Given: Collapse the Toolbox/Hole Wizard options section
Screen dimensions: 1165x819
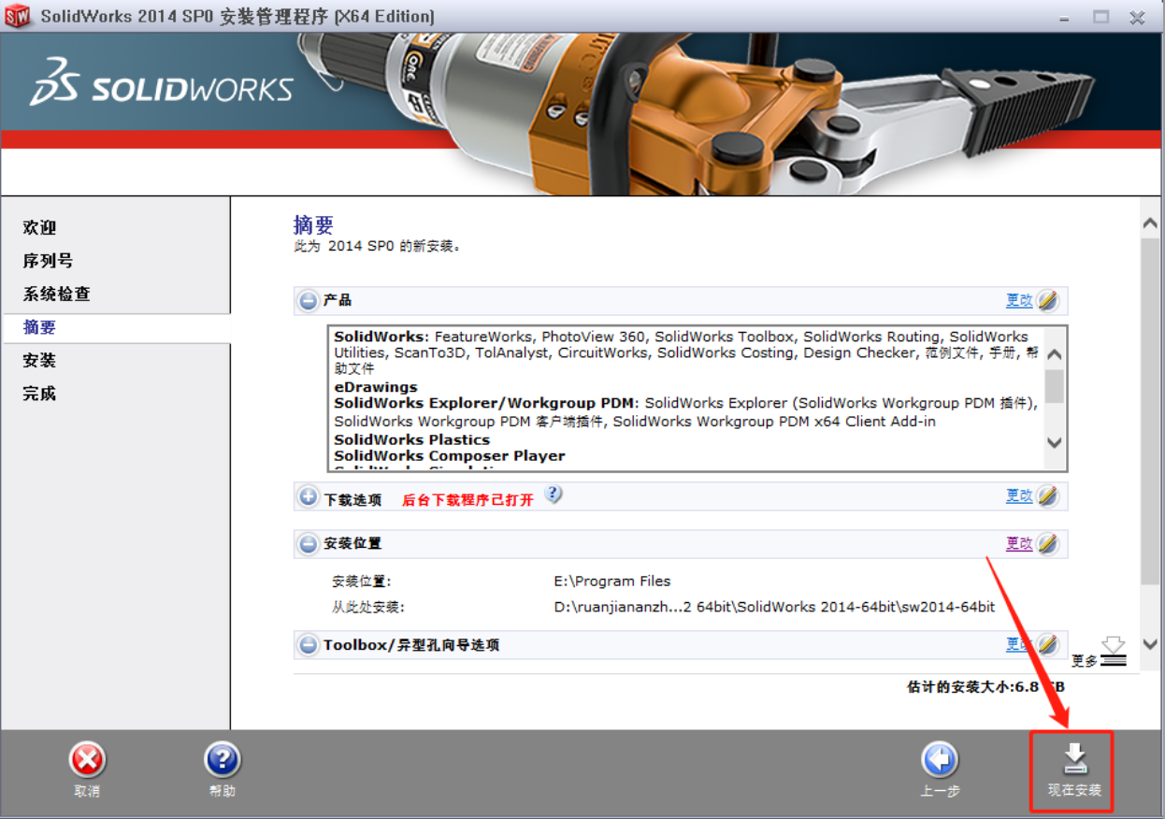Looking at the screenshot, I should point(308,645).
